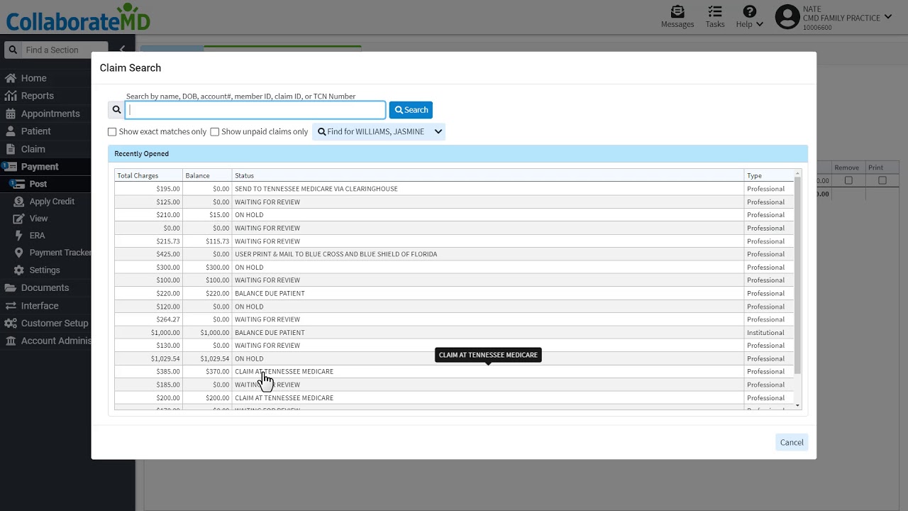This screenshot has height=511, width=908.
Task: Cancel the Claim Search dialog
Action: click(x=792, y=442)
